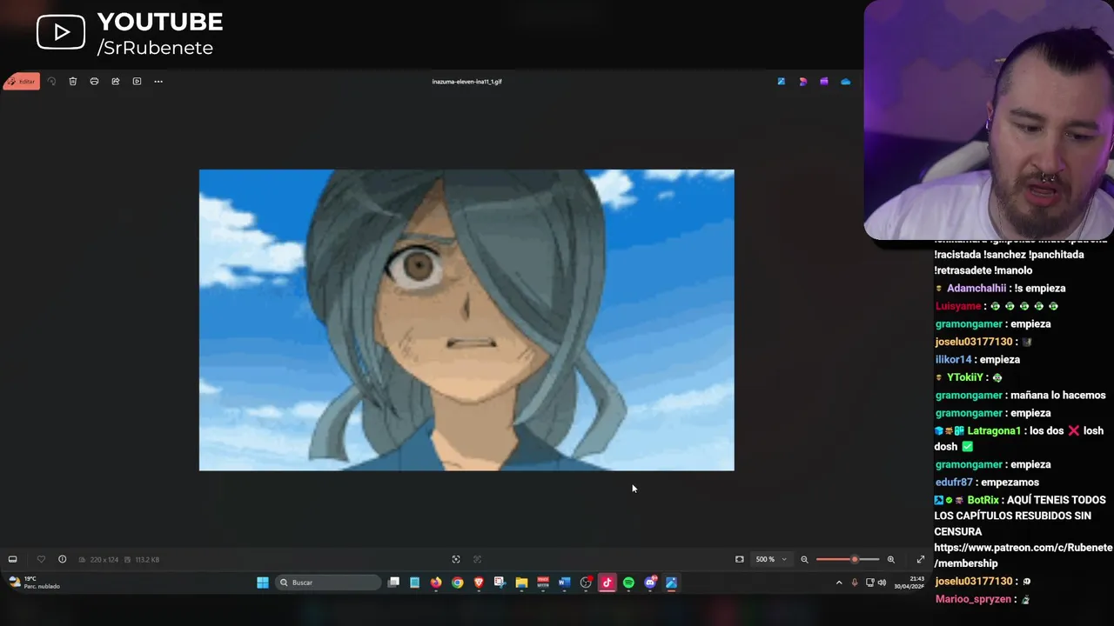Launch Brave browser from the taskbar
Viewport: 1114px width, 626px height.
click(x=479, y=583)
